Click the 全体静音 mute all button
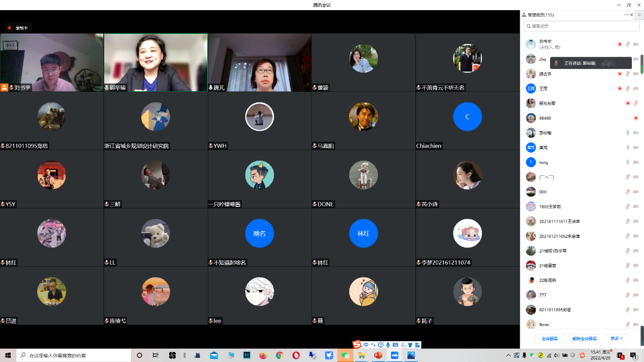 550,338
